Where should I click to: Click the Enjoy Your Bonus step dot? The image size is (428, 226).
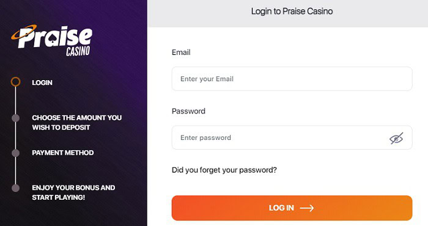click(x=15, y=188)
